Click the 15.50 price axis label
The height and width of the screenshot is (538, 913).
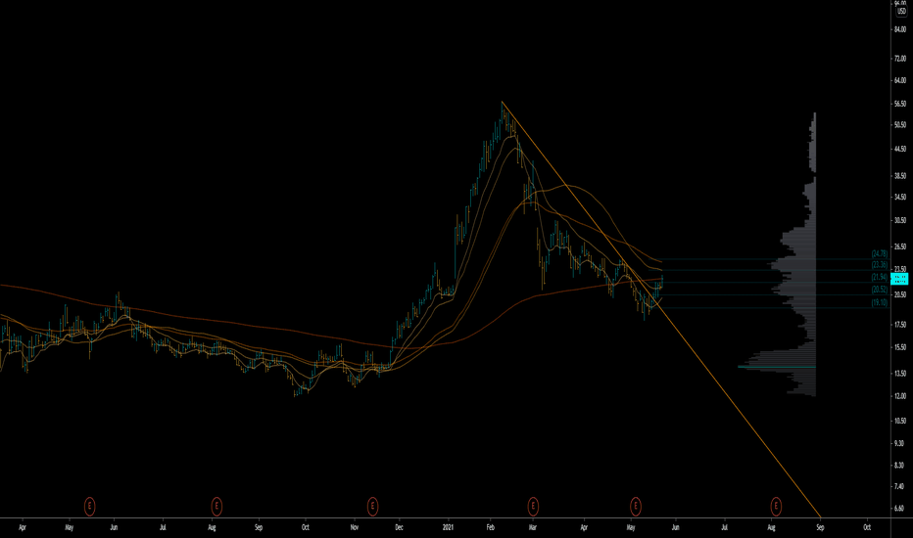[900, 347]
